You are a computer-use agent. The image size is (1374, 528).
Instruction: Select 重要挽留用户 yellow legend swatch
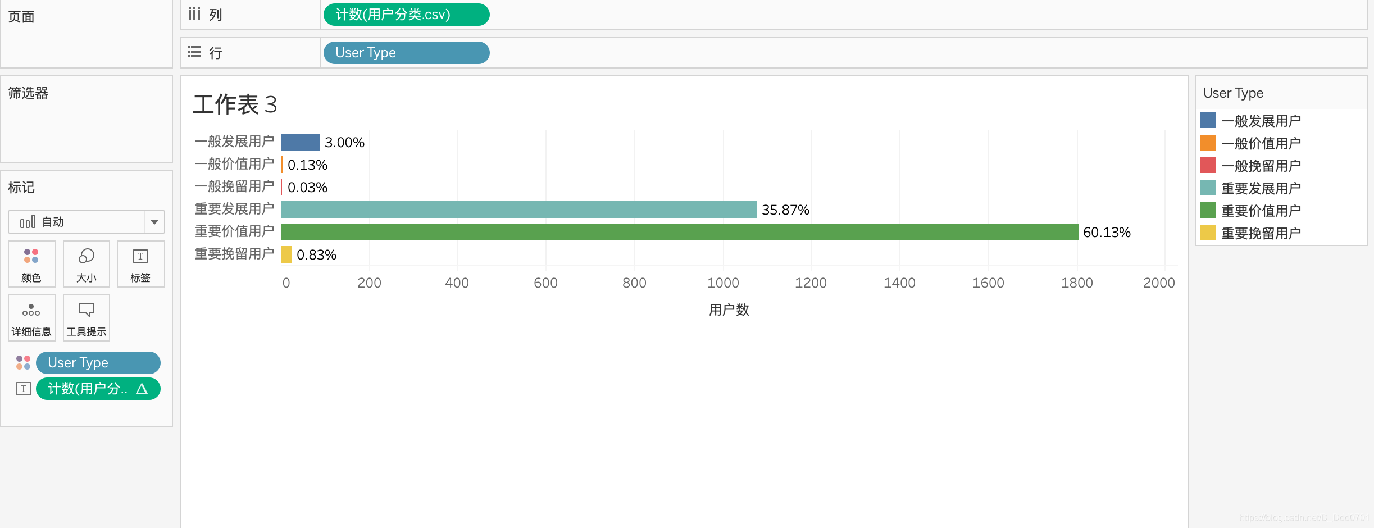[x=1207, y=233]
